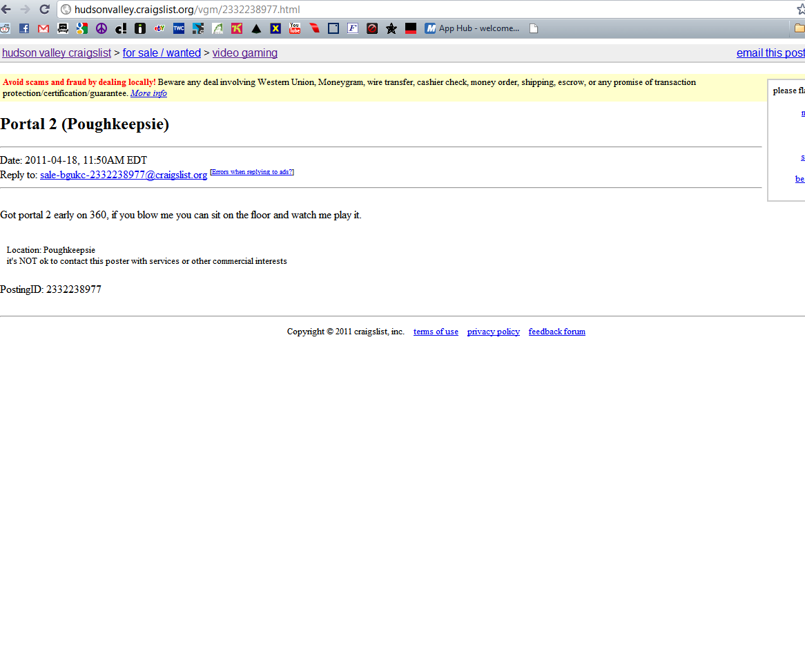This screenshot has width=805, height=659.
Task: Open the Reddit alien bookmark
Action: coord(5,28)
